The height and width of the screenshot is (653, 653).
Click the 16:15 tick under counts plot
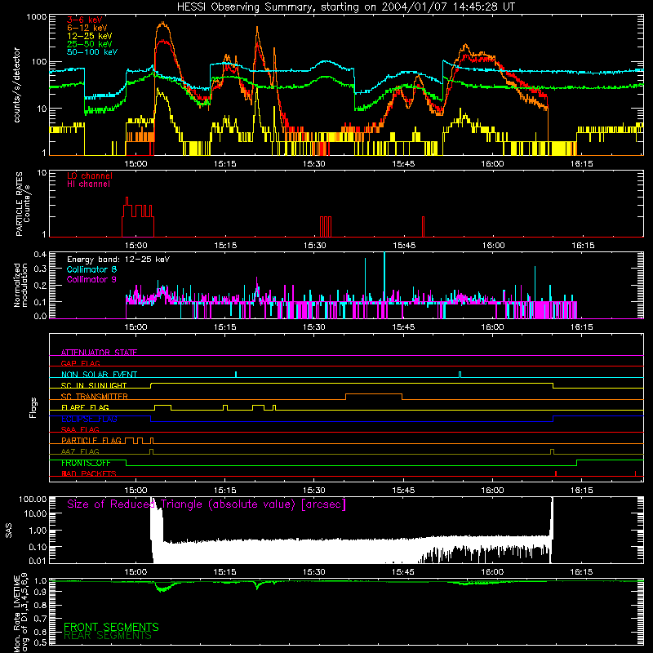coord(581,164)
